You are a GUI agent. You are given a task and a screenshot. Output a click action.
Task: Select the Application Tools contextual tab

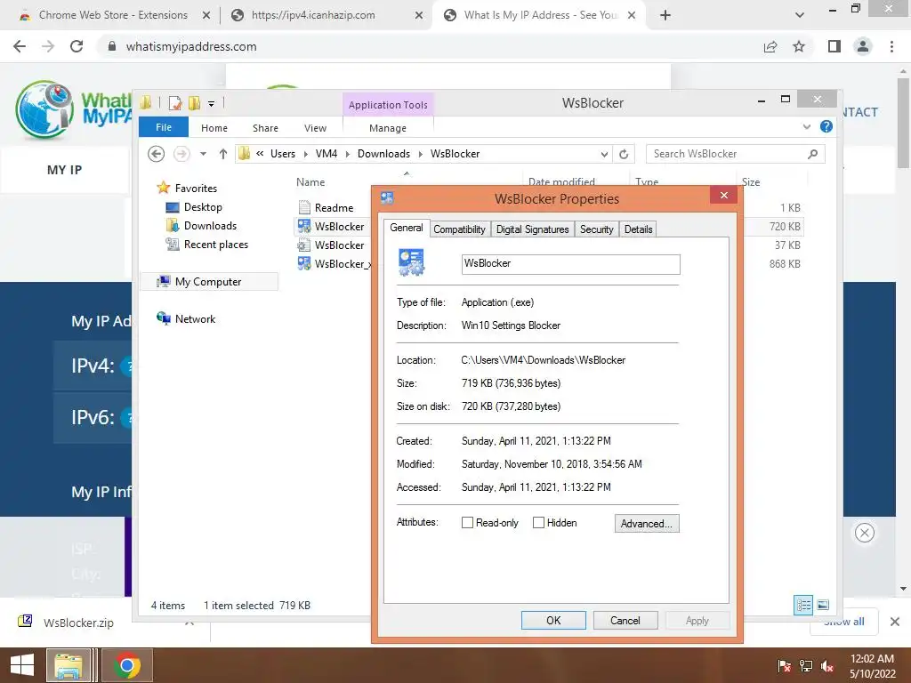(388, 105)
